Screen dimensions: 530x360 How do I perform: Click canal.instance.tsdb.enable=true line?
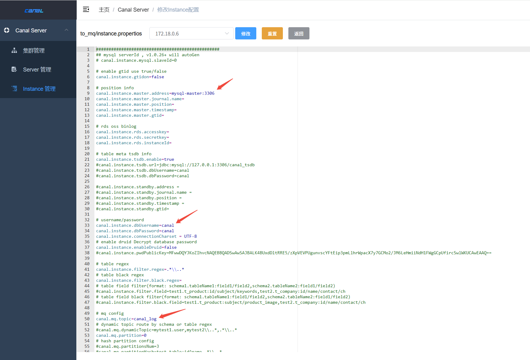(x=135, y=159)
